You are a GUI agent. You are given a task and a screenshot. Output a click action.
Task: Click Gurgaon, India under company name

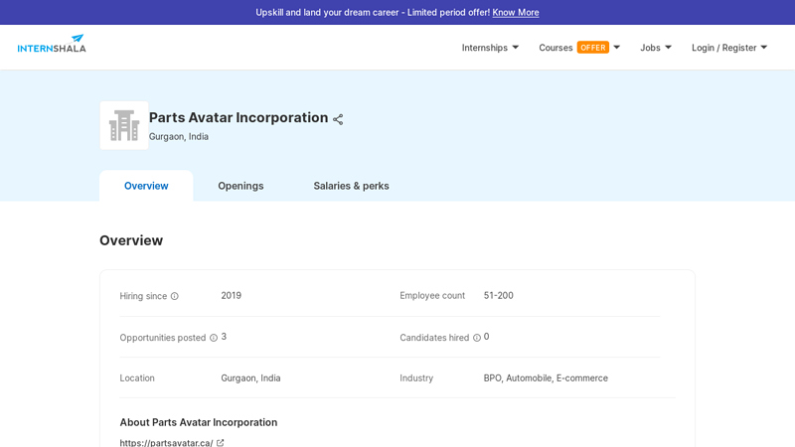179,136
